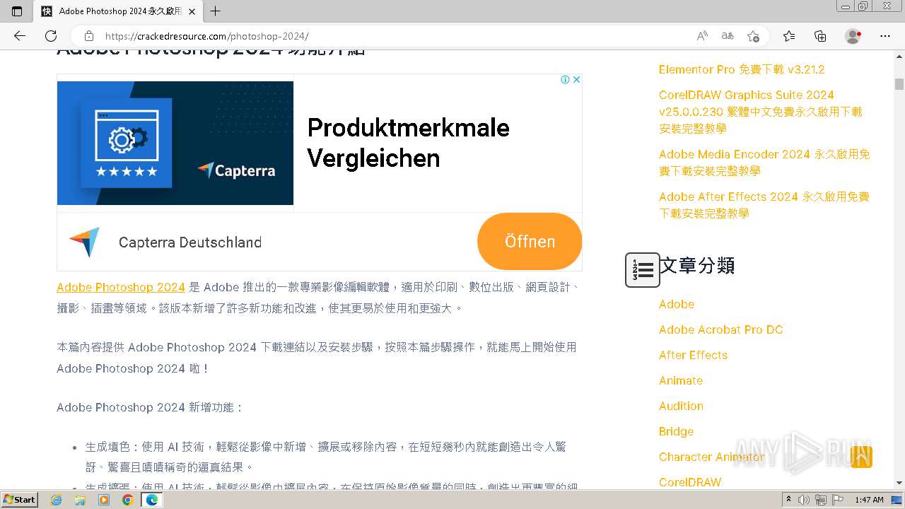905x509 pixels.
Task: Open Adobe After Effects 2024 link
Action: [x=764, y=205]
